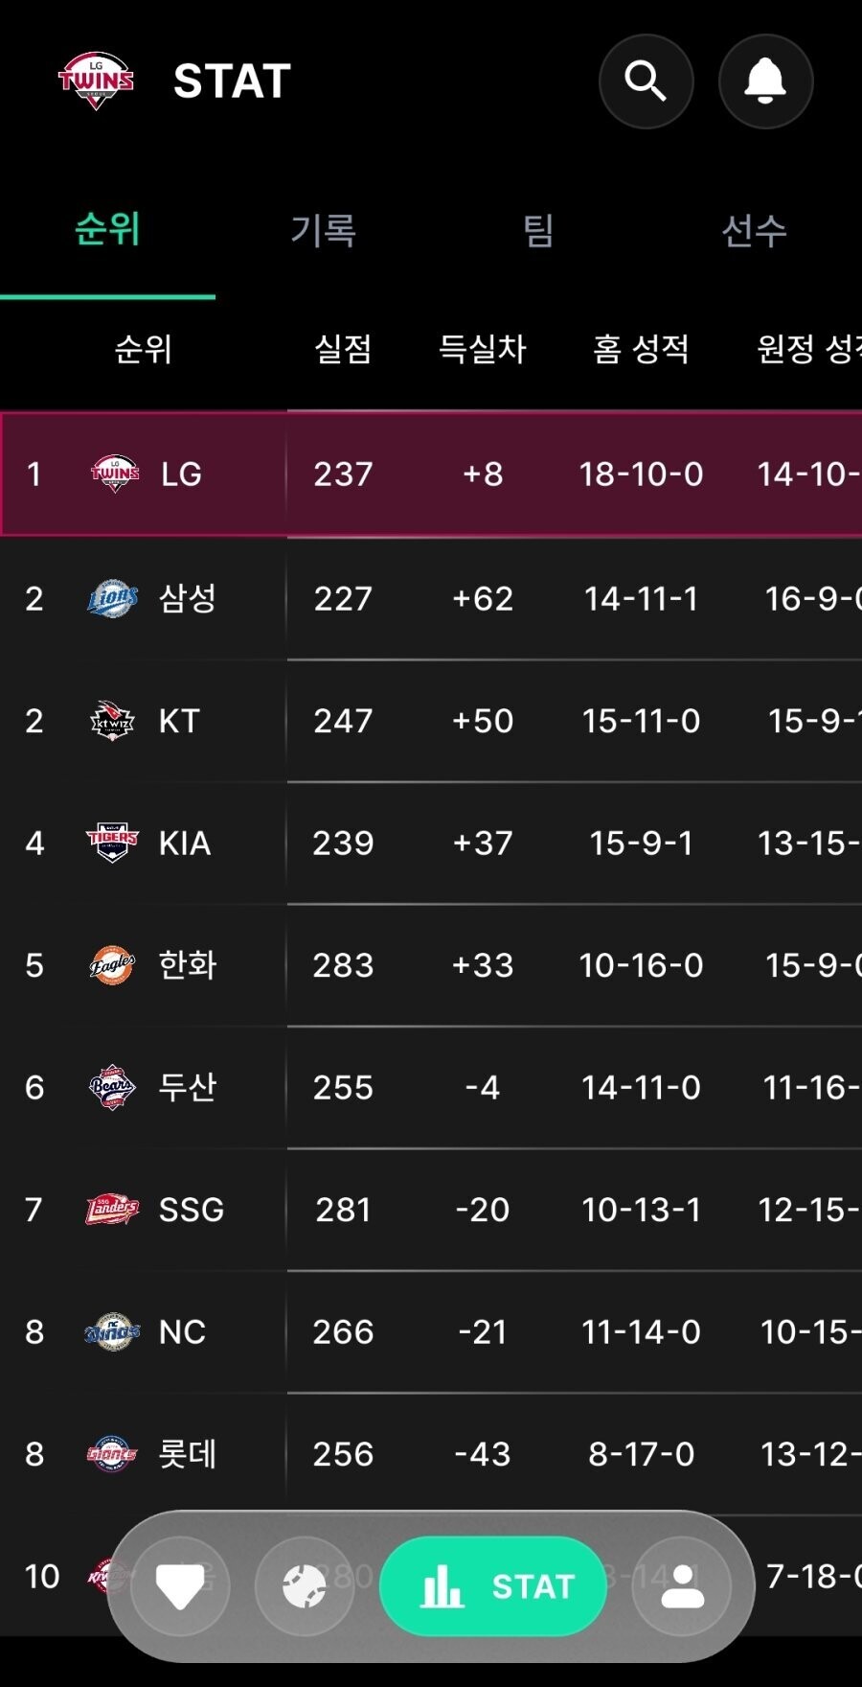Tap the search magnifier icon
The image size is (862, 1687).
click(x=646, y=81)
